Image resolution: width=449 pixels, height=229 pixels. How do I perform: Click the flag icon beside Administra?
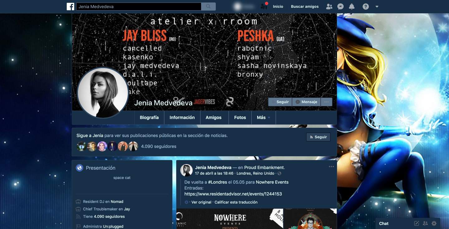pyautogui.click(x=78, y=227)
